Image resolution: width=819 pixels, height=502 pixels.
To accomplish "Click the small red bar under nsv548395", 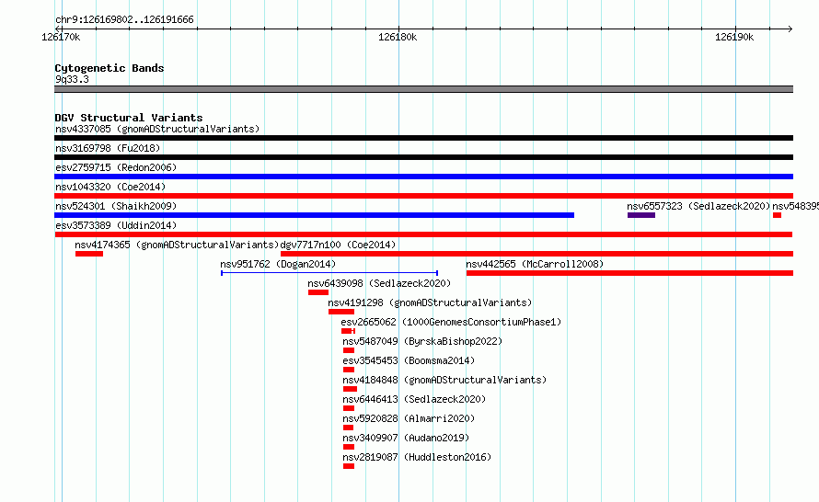I will click(x=778, y=215).
